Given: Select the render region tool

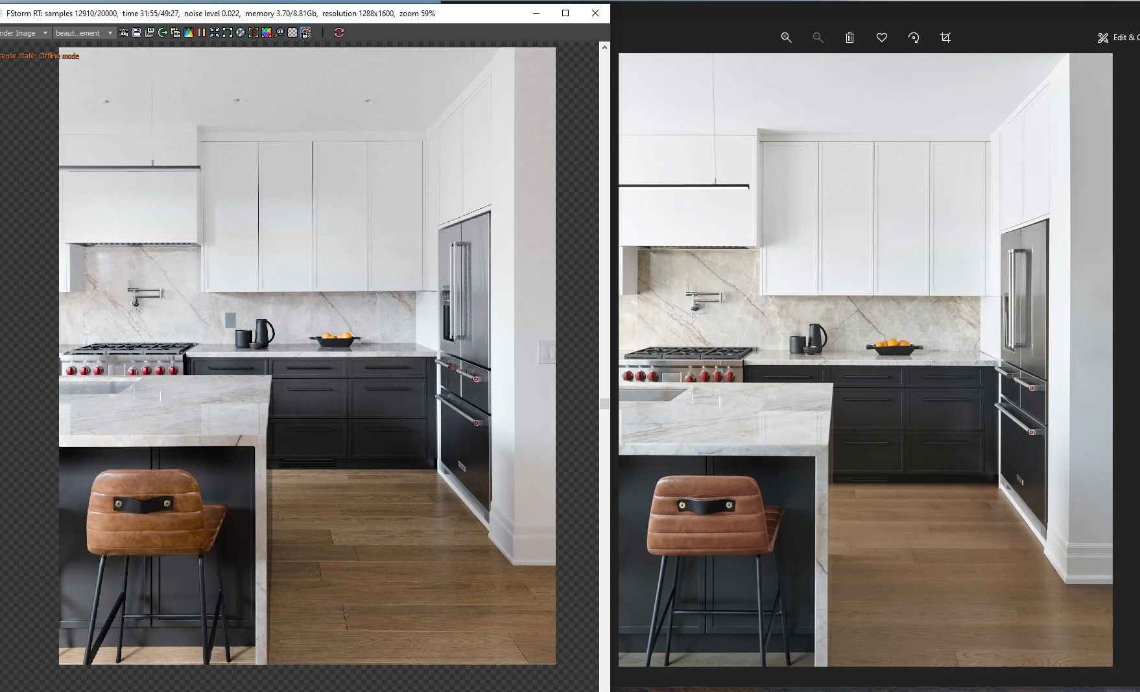Looking at the screenshot, I should point(227,32).
